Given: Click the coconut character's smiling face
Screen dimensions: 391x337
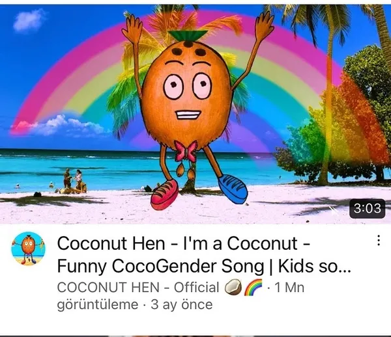Looking at the screenshot, I should (x=188, y=97).
